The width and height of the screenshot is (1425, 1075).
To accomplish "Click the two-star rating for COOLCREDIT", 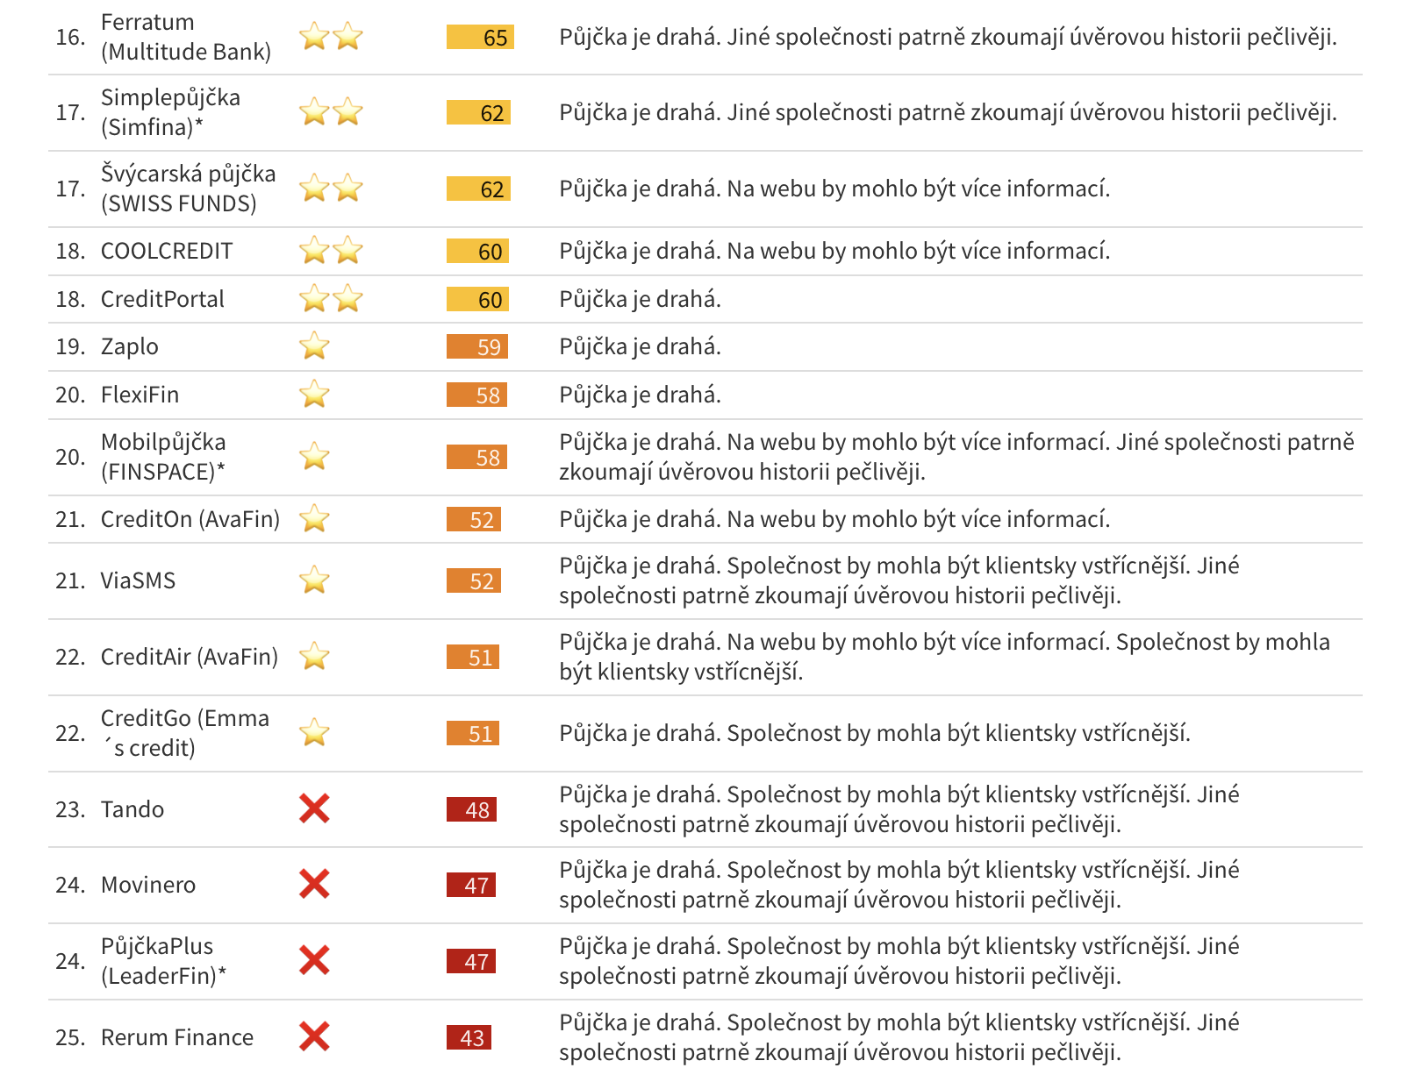I will click(x=331, y=251).
